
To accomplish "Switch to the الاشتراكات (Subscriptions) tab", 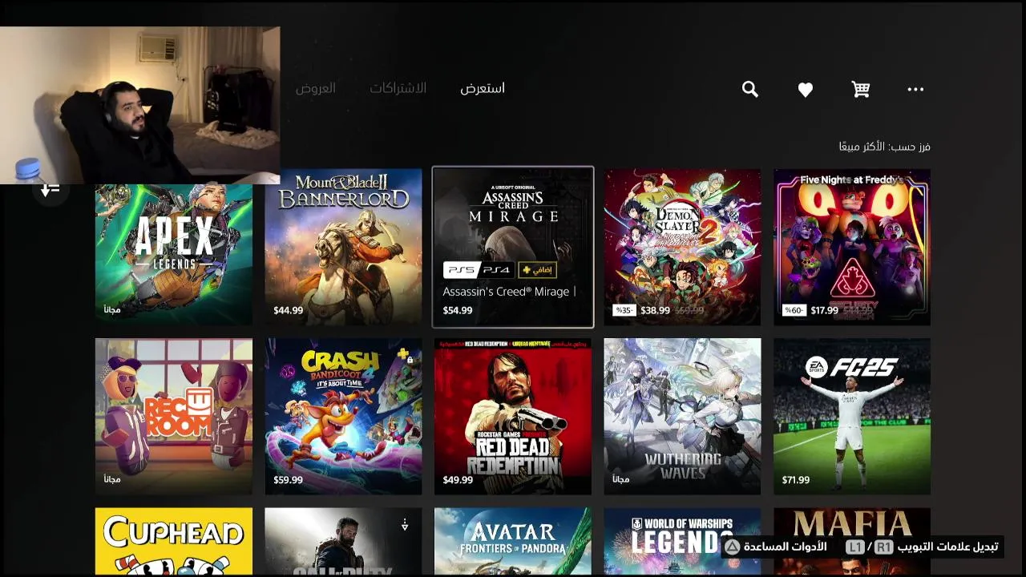I will click(398, 88).
